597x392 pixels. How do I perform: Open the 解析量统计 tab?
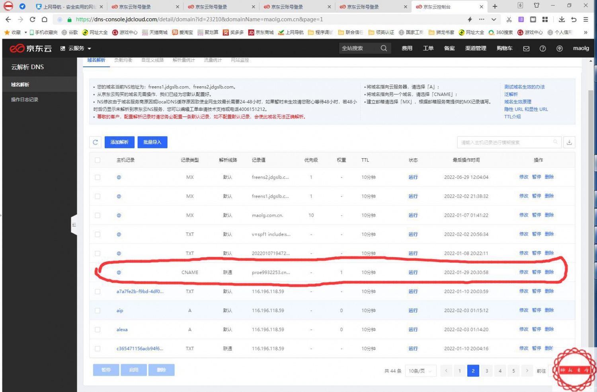184,60
